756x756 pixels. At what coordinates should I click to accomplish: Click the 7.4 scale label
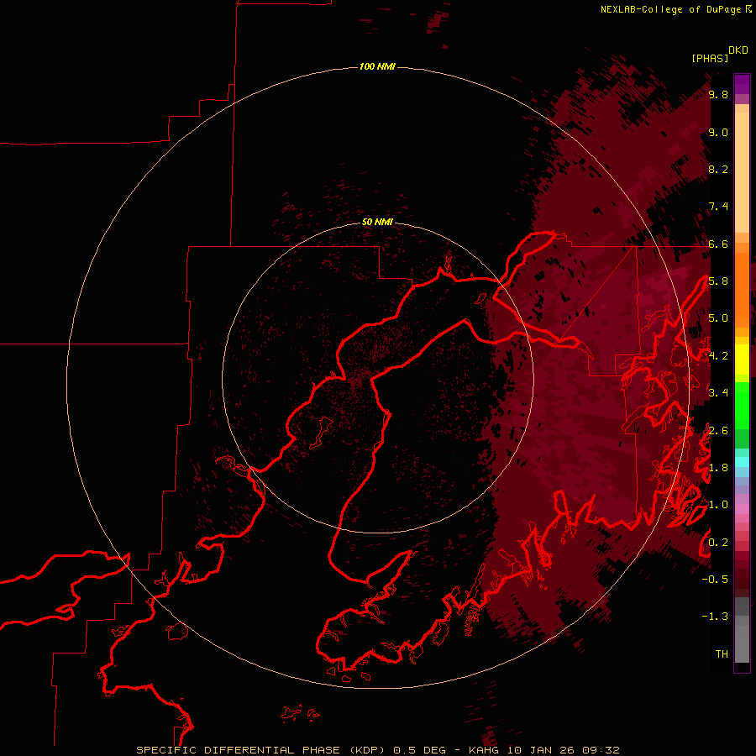click(x=718, y=207)
